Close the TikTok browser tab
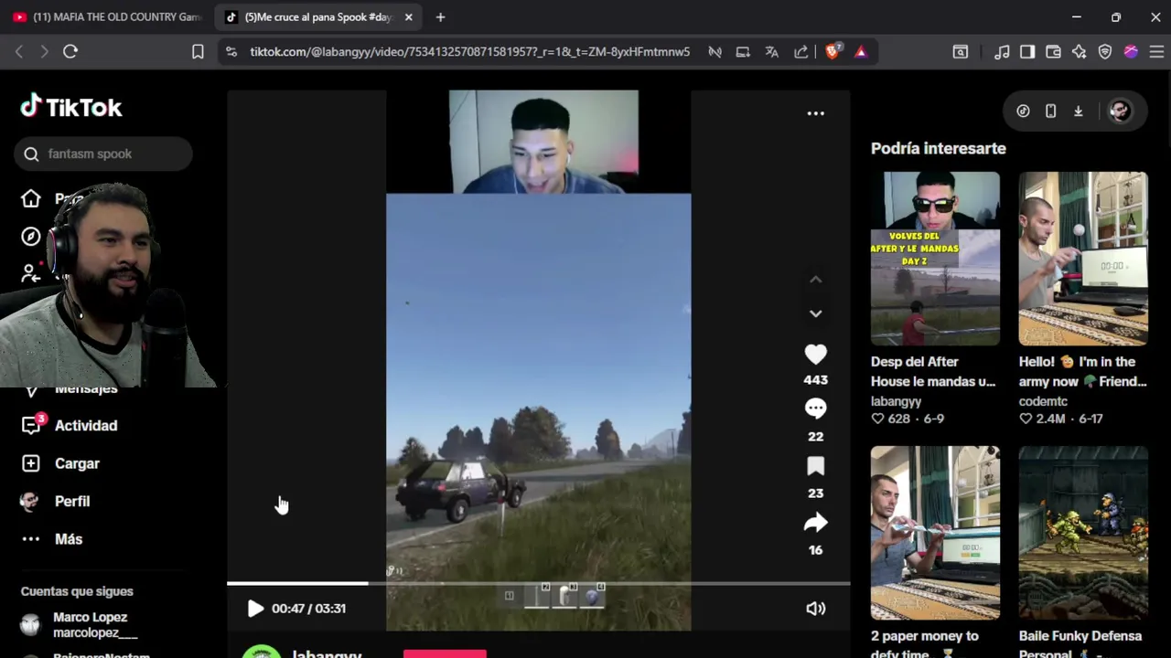Viewport: 1171px width, 658px height. (408, 17)
